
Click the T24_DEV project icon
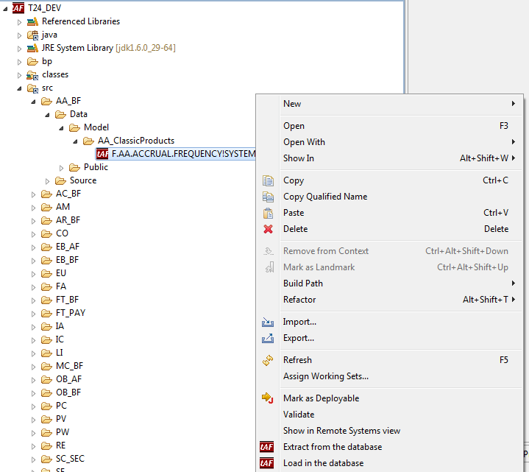click(x=18, y=8)
